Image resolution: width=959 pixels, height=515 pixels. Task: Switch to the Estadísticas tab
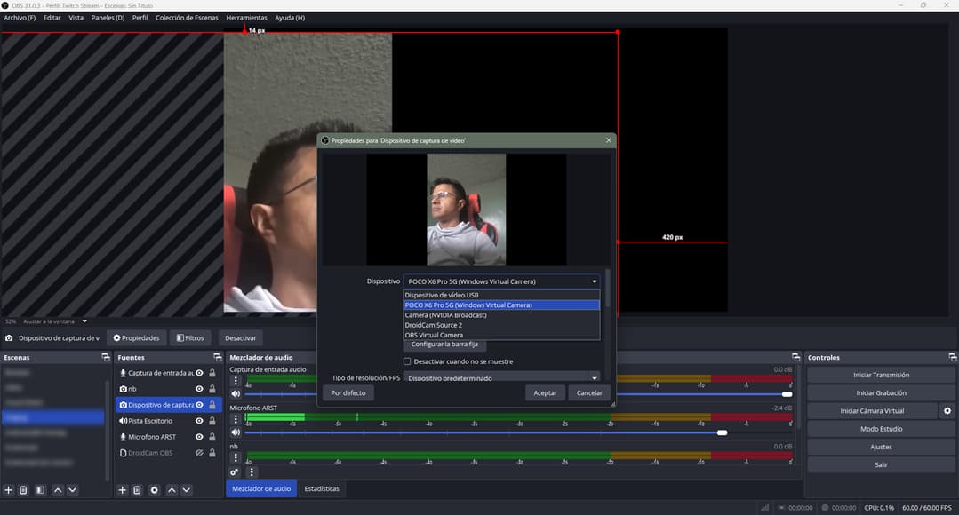322,488
